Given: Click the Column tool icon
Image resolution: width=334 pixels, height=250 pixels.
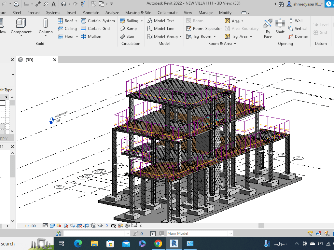Looking at the screenshot, I should (x=45, y=23).
